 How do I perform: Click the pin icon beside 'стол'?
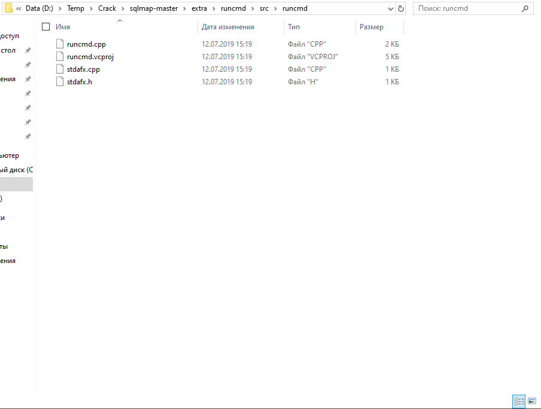[28, 50]
